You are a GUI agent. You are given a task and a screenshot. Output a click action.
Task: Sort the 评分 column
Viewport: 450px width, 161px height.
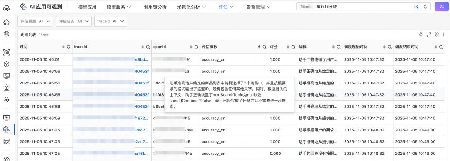[x=288, y=47]
